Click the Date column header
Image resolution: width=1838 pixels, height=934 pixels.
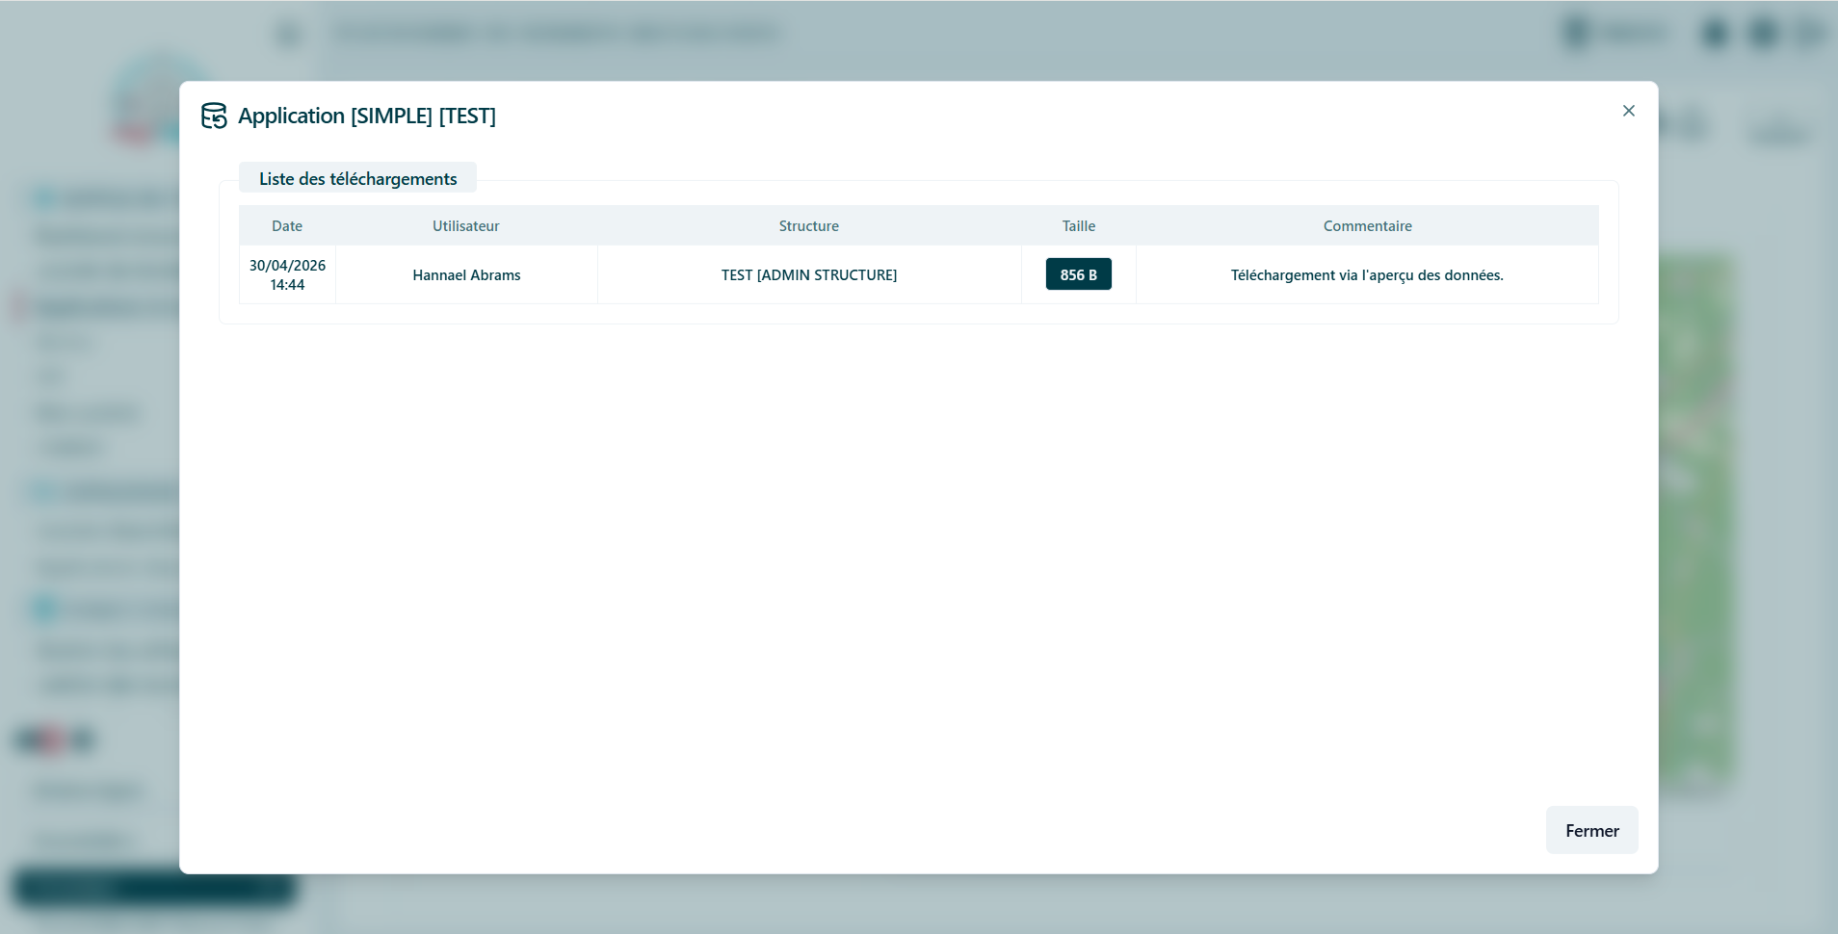[x=287, y=225]
